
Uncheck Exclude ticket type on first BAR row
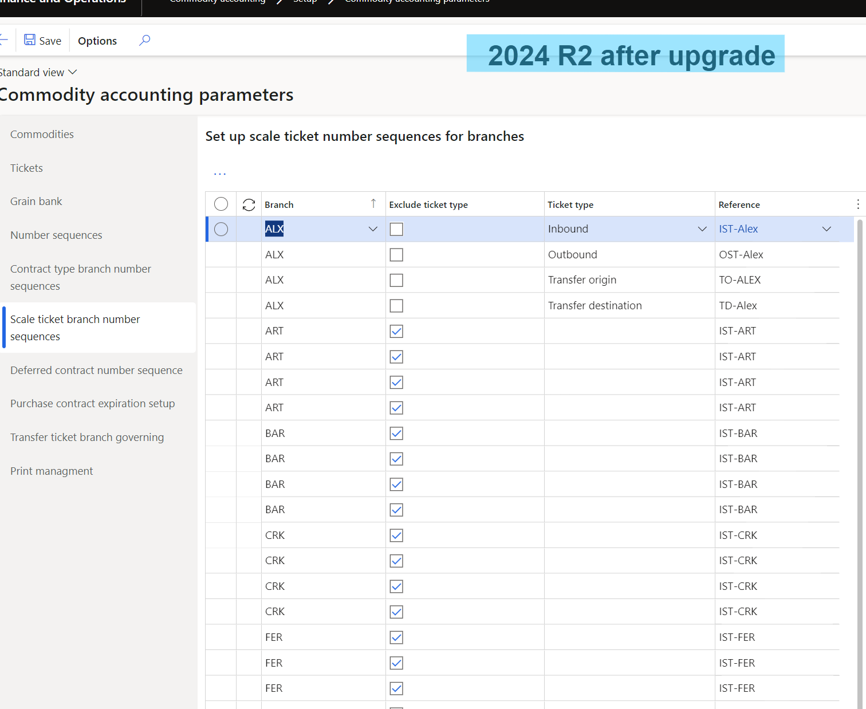click(x=396, y=434)
